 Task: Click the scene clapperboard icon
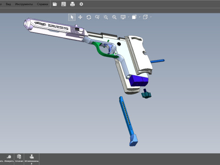click(x=134, y=17)
